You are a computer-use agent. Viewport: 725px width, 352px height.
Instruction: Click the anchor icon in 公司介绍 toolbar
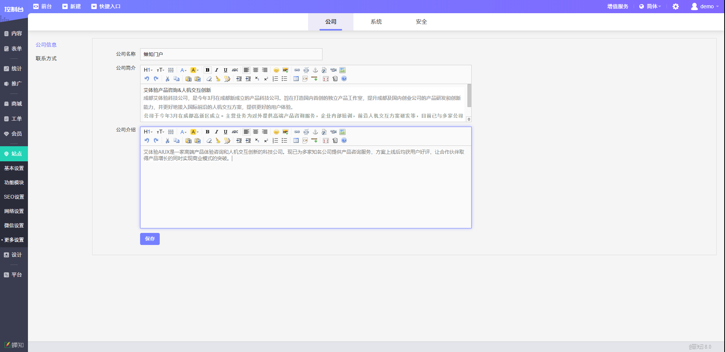point(315,132)
